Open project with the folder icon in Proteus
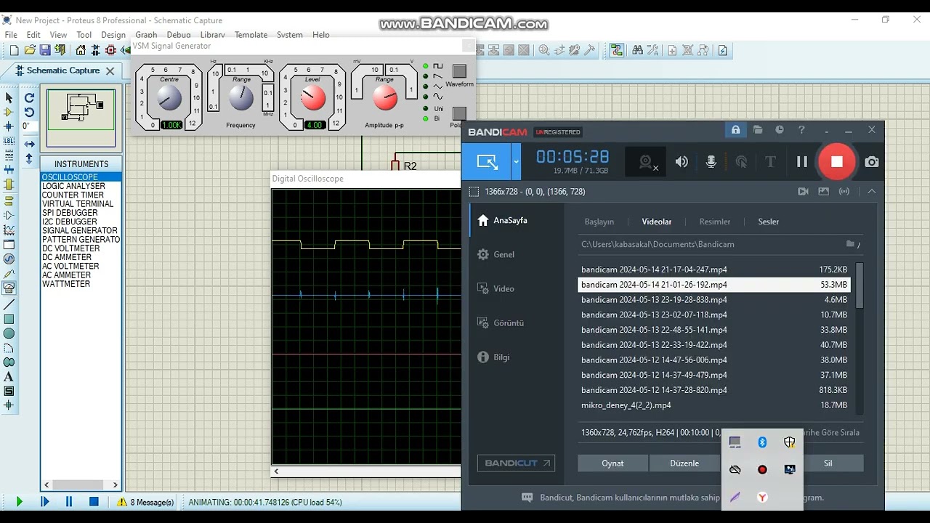 point(30,50)
